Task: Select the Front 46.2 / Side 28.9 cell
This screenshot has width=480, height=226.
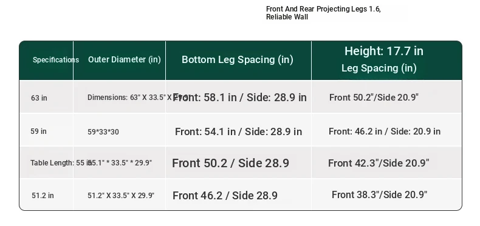Action: coord(225,196)
